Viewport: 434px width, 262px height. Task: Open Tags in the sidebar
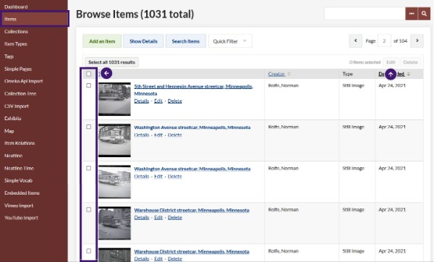click(9, 56)
